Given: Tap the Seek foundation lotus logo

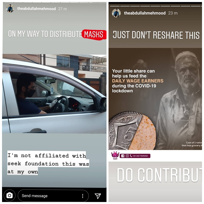Looking at the screenshot, I should click(x=115, y=156).
